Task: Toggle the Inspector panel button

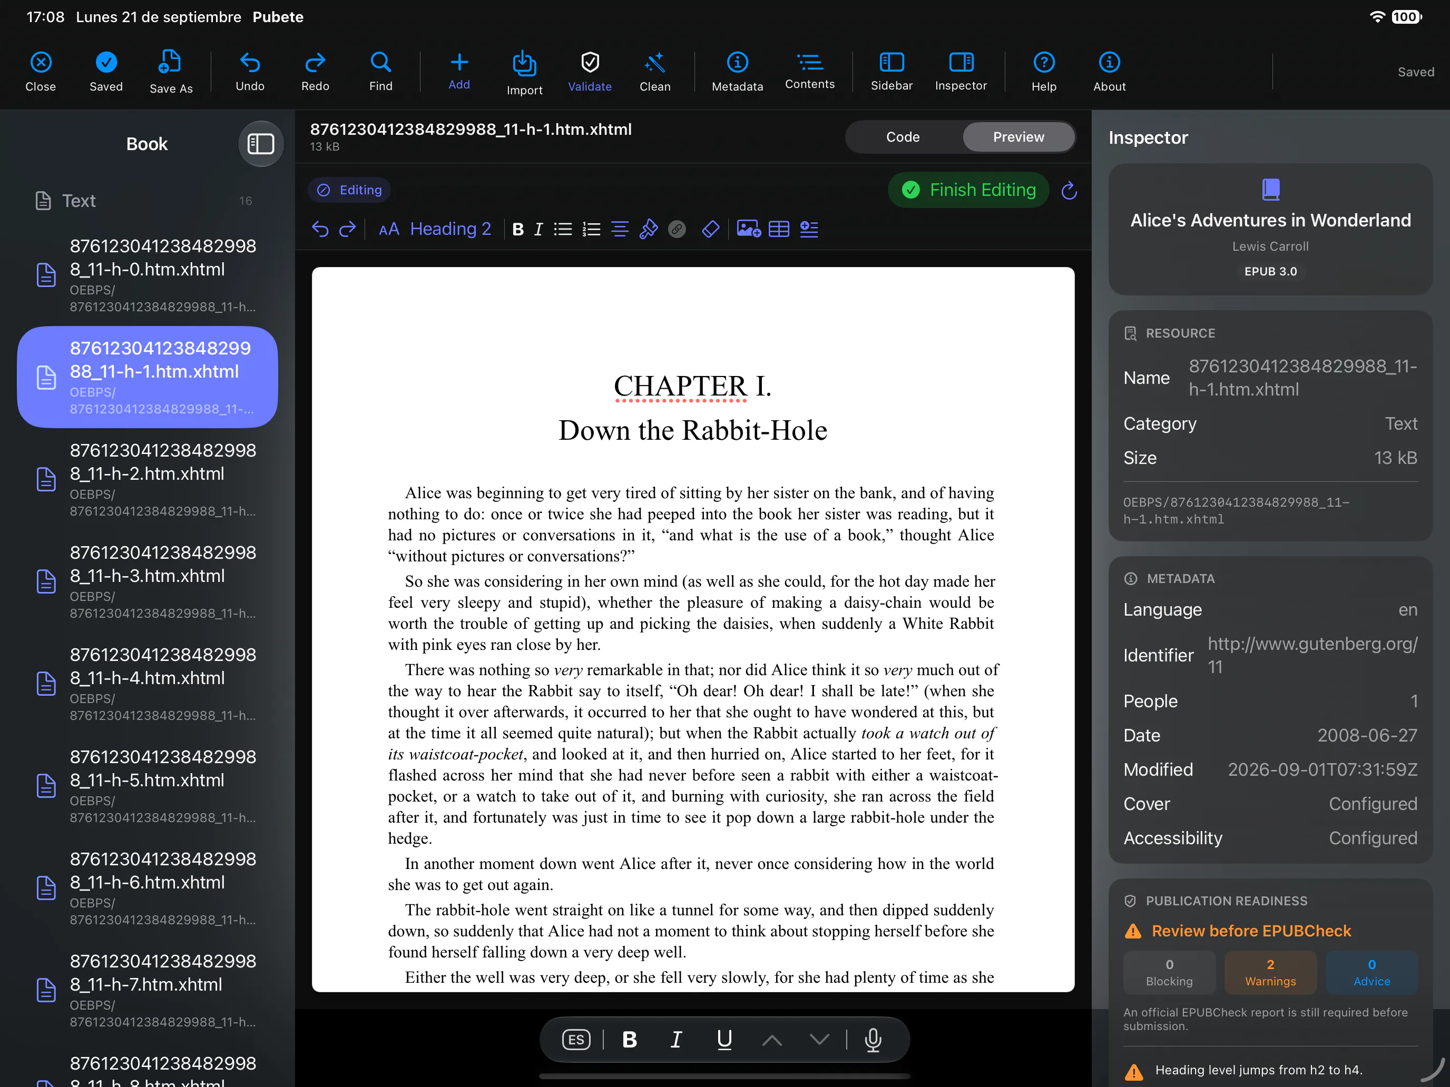Action: coord(961,72)
